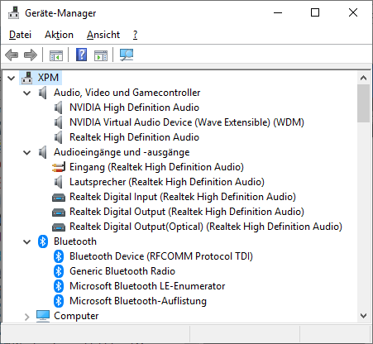Screen dimensions: 373x344
Task: Open the blue Help question mark icon
Action: [x=81, y=55]
